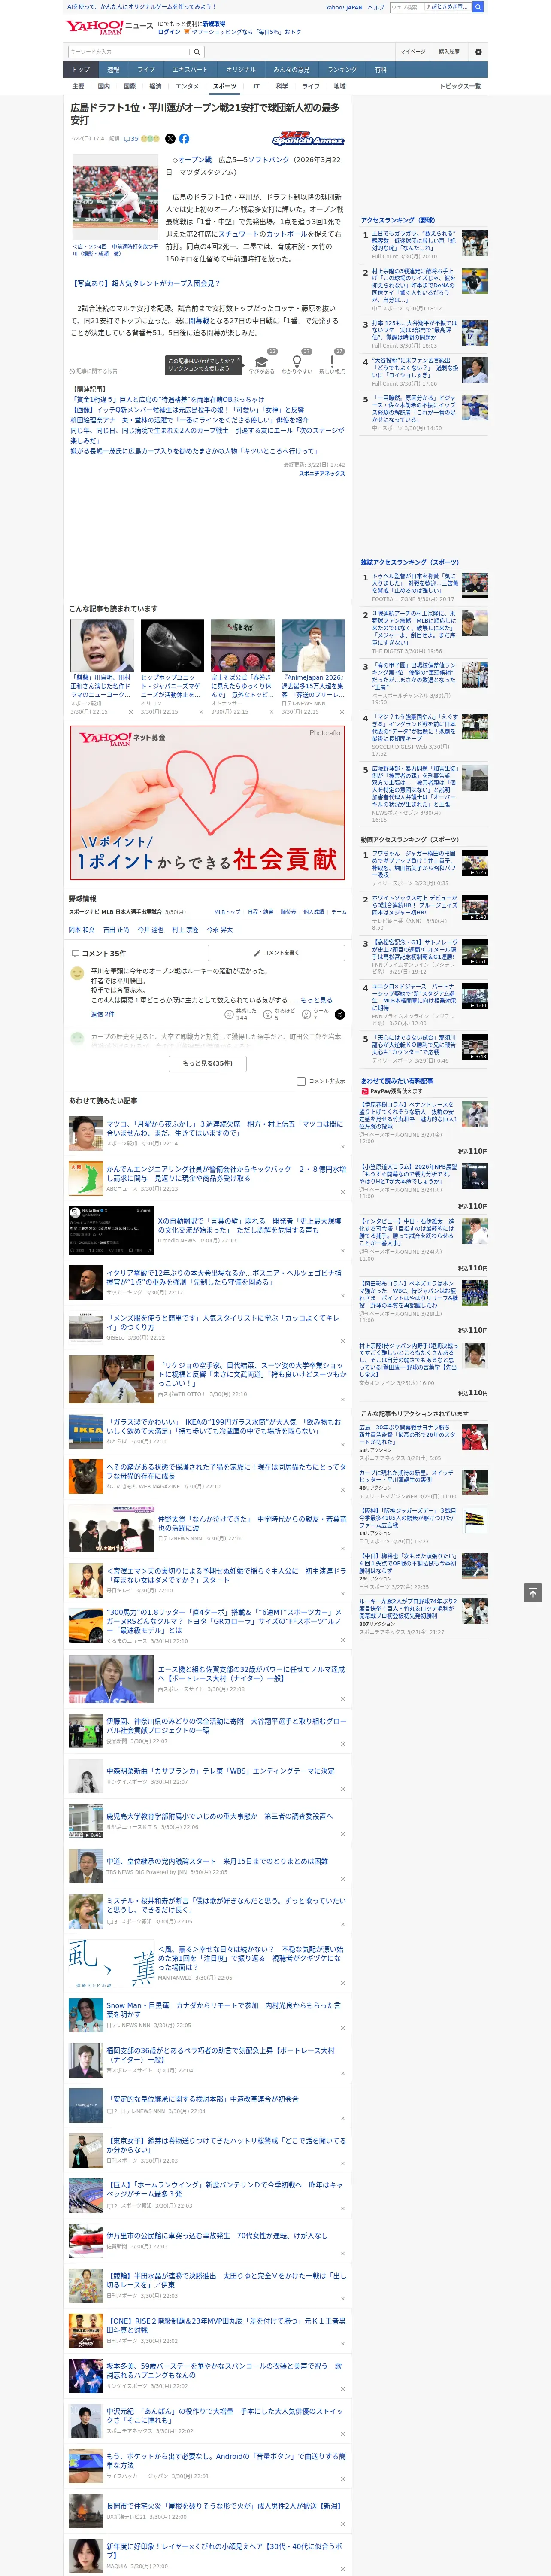Open the Sponichi Annex publisher logo
Viewport: 551px width, 2576px height.
pos(309,140)
